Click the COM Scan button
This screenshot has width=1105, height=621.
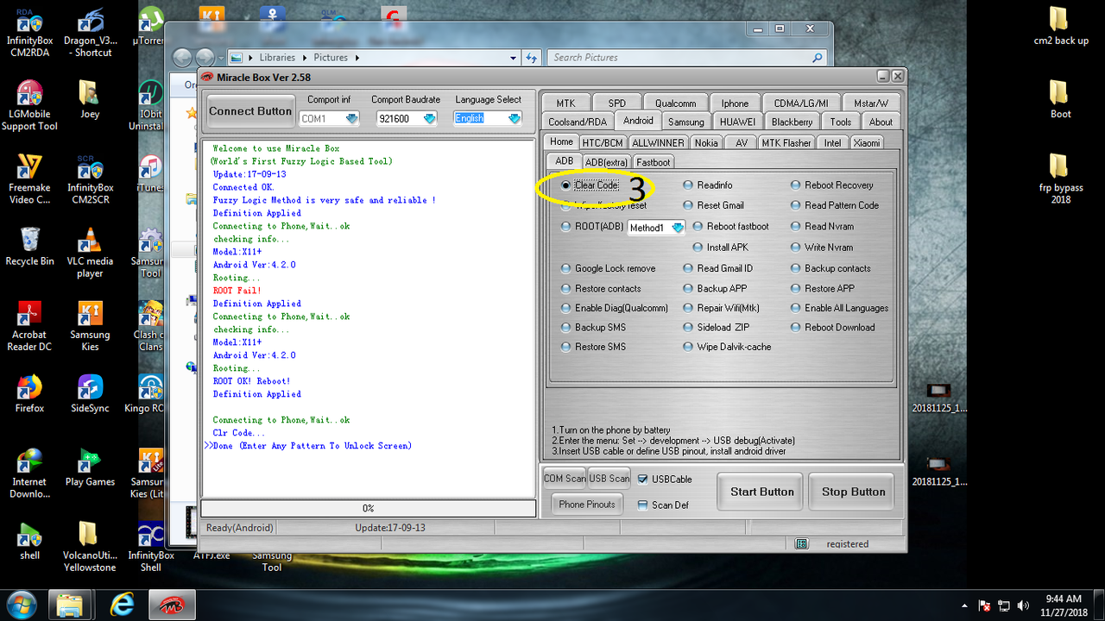pos(565,479)
